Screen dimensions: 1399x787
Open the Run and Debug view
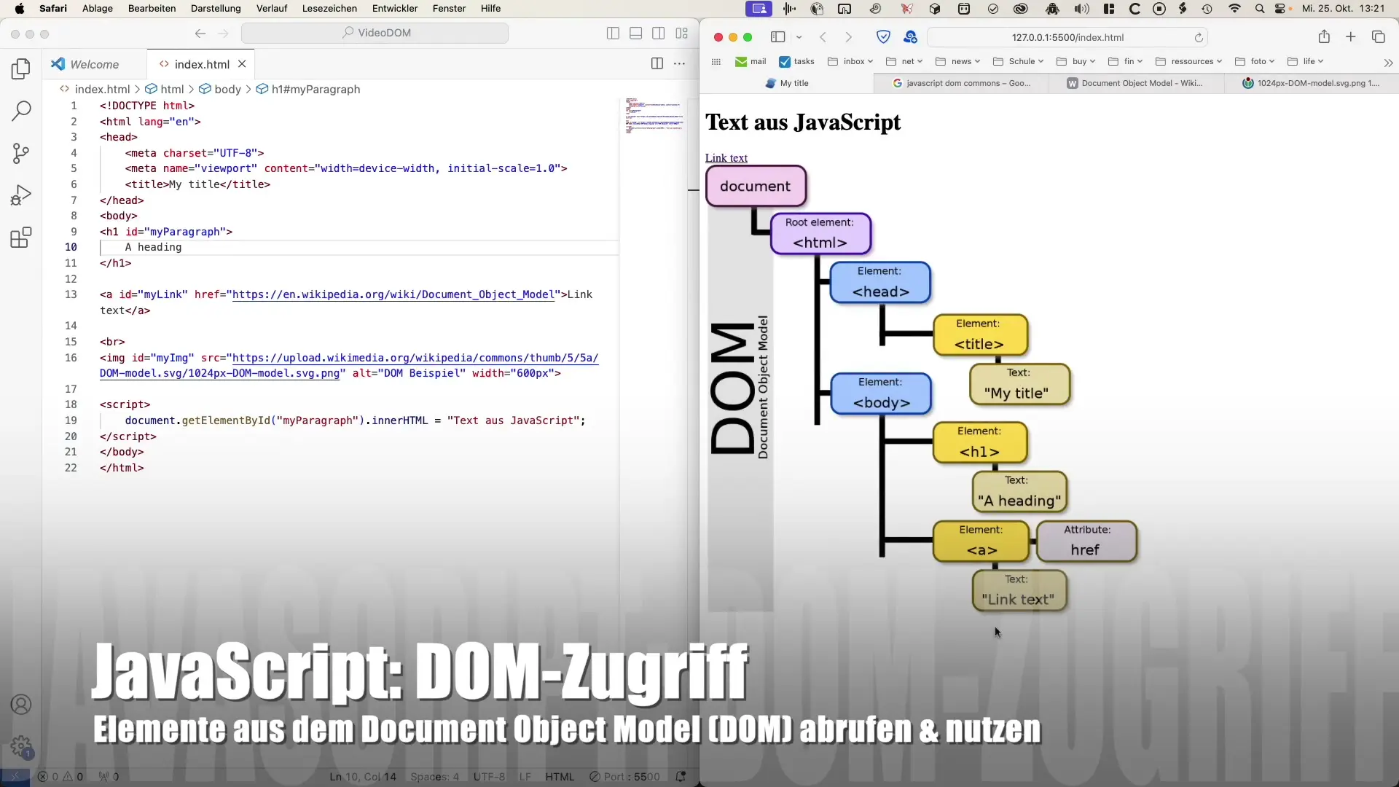tap(21, 195)
